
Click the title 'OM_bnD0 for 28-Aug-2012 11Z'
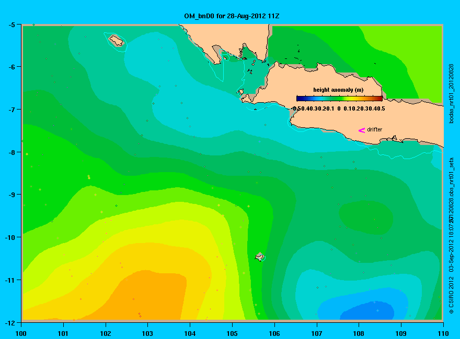pos(232,16)
